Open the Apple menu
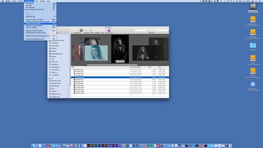Image resolution: width=263 pixels, height=148 pixels. tap(3, 1)
